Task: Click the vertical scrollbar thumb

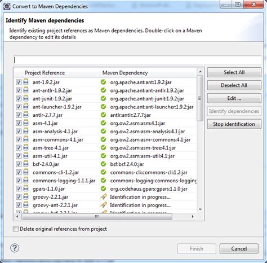Action: (200, 98)
